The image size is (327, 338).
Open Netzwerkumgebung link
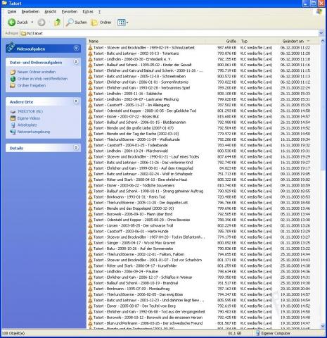click(x=34, y=132)
